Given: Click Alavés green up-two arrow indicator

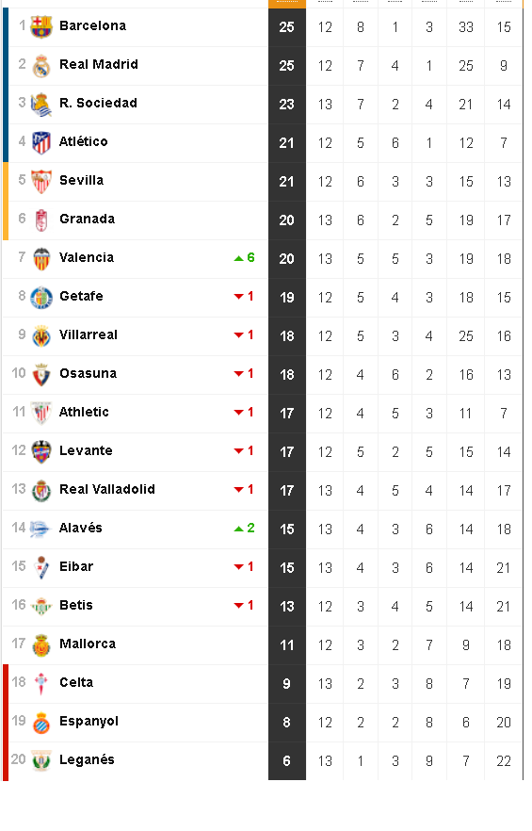Looking at the screenshot, I should 244,528.
